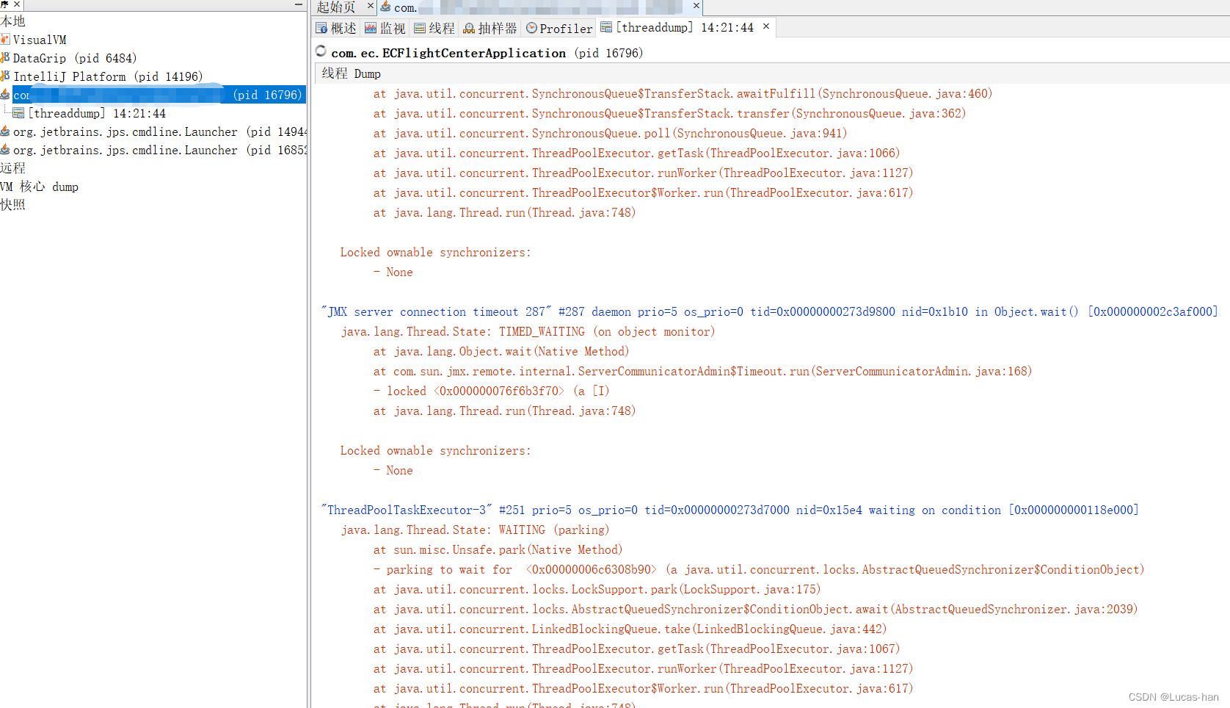Click the ServerCommunicatorAdmin$Timeout.run stack line
1230x708 pixels.
coord(702,371)
